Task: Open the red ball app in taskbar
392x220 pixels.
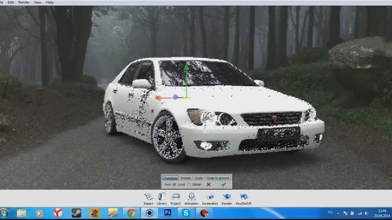Action: [x=204, y=213]
